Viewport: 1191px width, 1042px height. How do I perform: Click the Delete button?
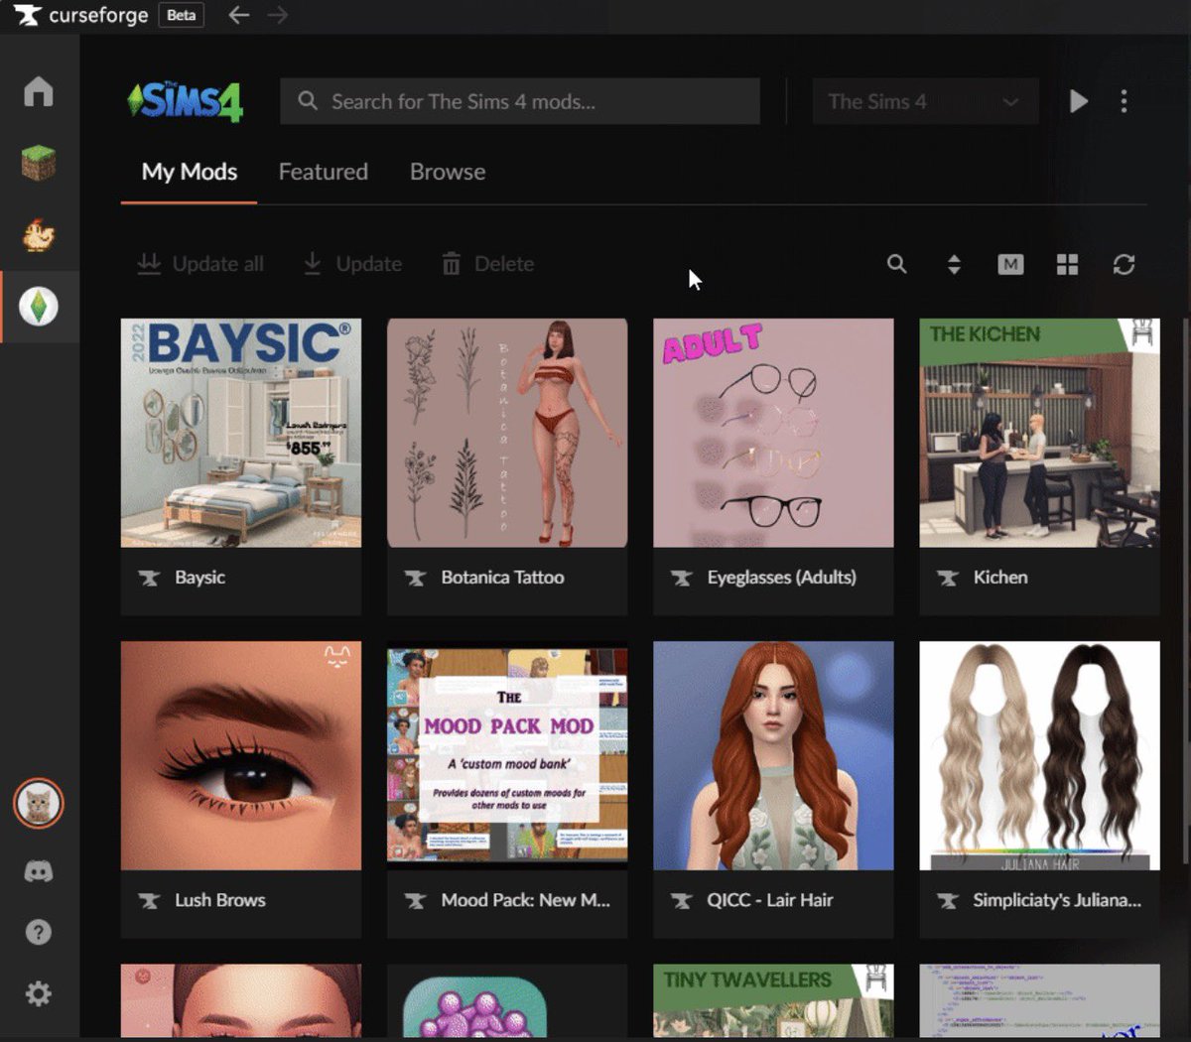[x=487, y=264]
